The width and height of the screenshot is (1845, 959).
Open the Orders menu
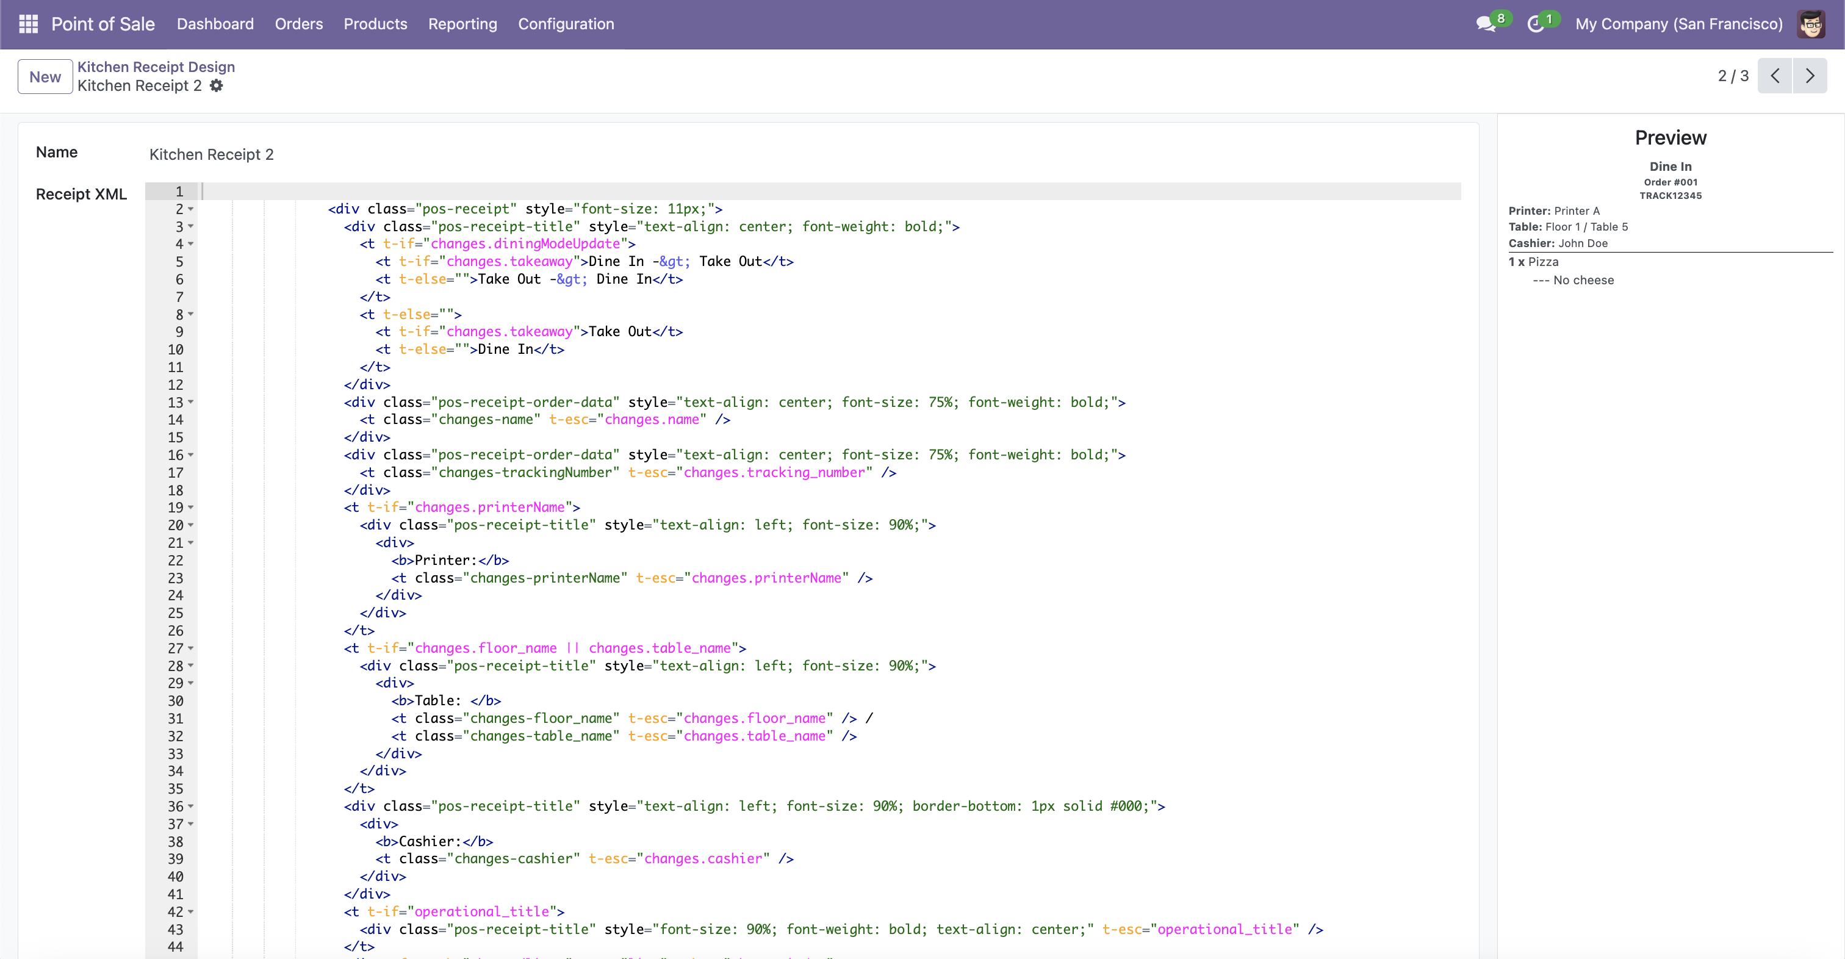click(299, 24)
